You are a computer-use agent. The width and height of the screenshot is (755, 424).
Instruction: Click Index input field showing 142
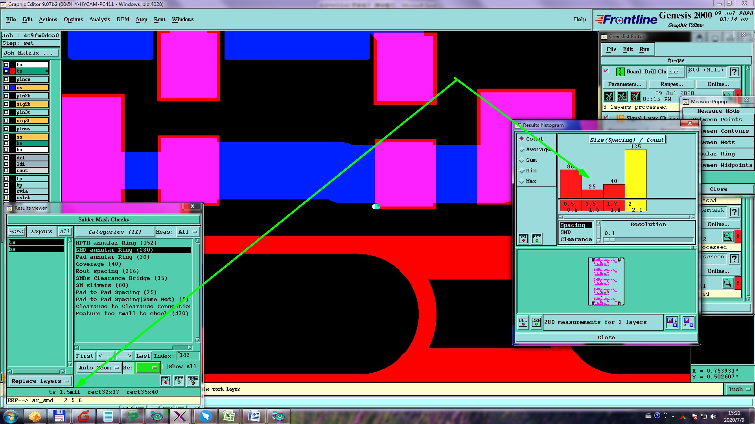tap(188, 355)
